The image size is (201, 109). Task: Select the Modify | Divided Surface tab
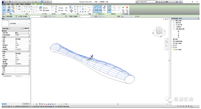(x=37, y=4)
